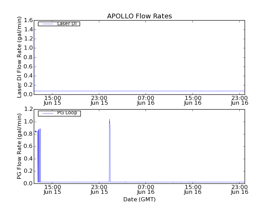Click the 15:00 Jun 16 label under the bottom plot
Screen dimensions: 272x204
click(x=192, y=189)
